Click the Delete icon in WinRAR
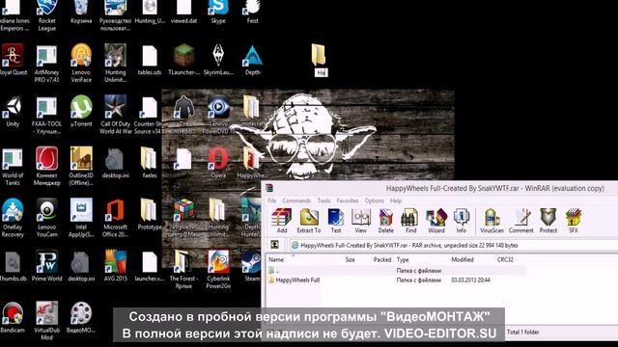 click(385, 221)
